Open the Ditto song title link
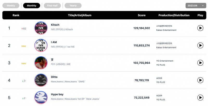Screen dimensions: 208x106 54,77
